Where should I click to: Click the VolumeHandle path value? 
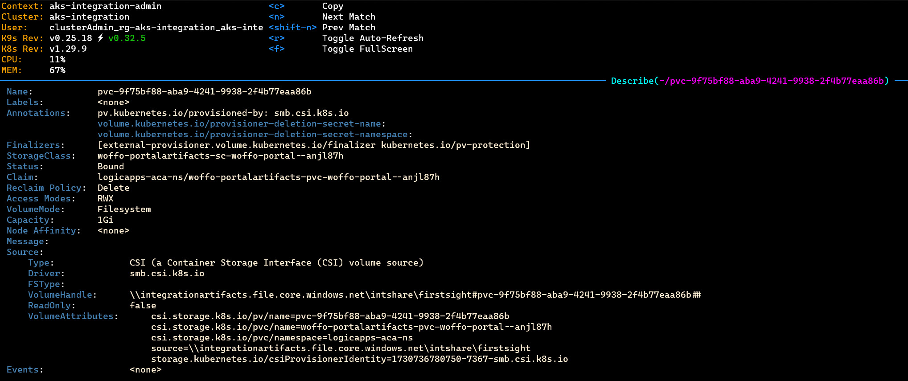click(415, 295)
